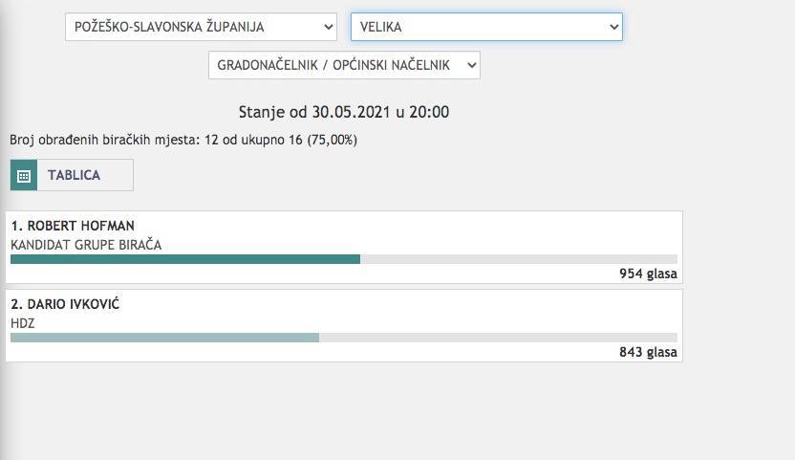Click the 843 glasa vote count
This screenshot has height=460, width=795.
tap(648, 352)
